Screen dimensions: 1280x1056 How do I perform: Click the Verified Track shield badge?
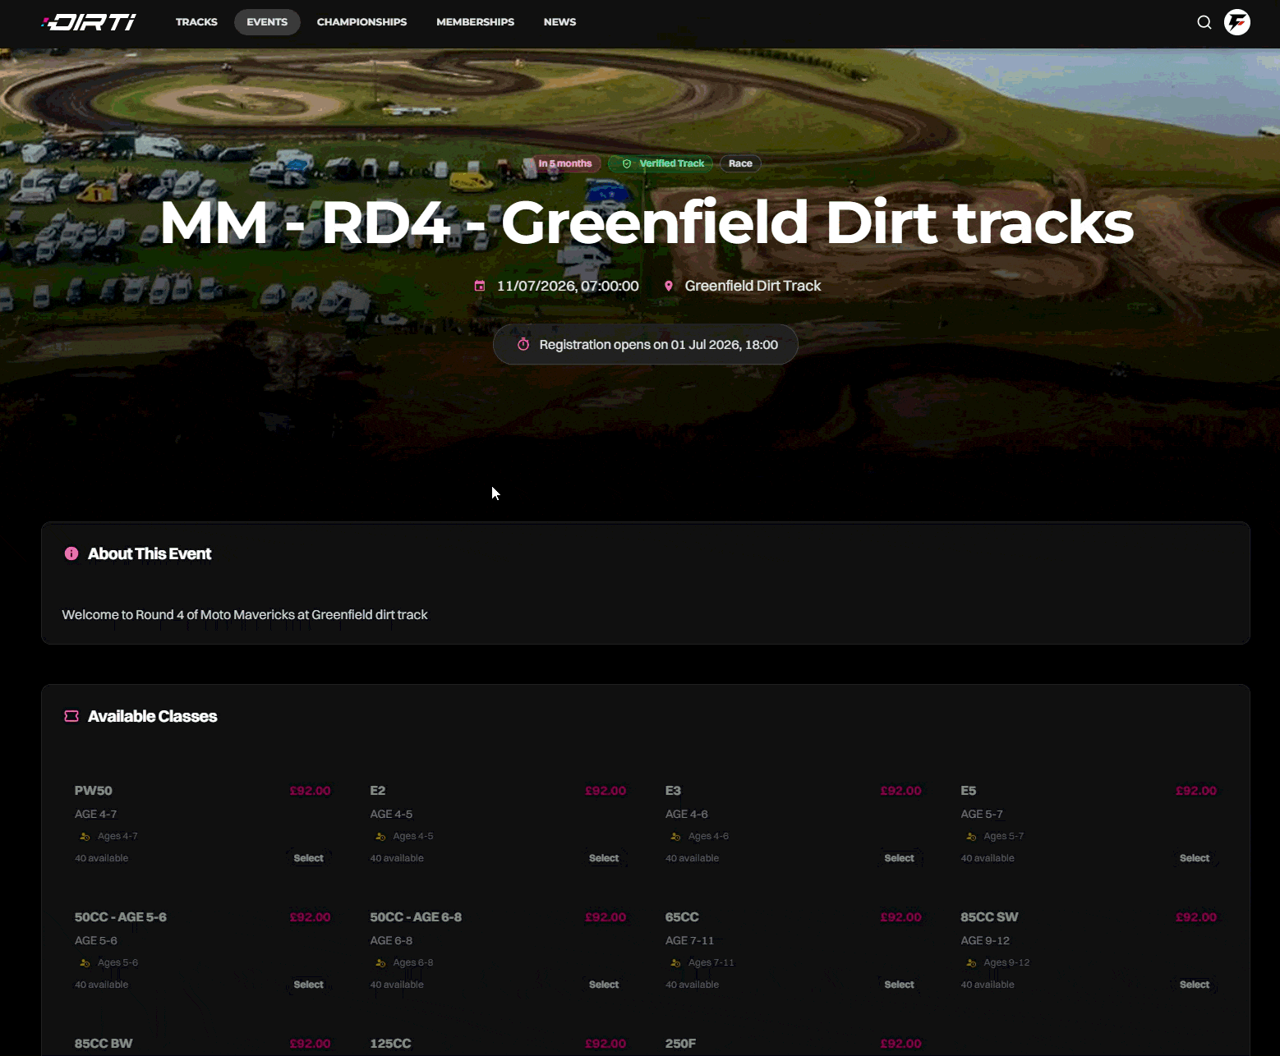pos(662,163)
